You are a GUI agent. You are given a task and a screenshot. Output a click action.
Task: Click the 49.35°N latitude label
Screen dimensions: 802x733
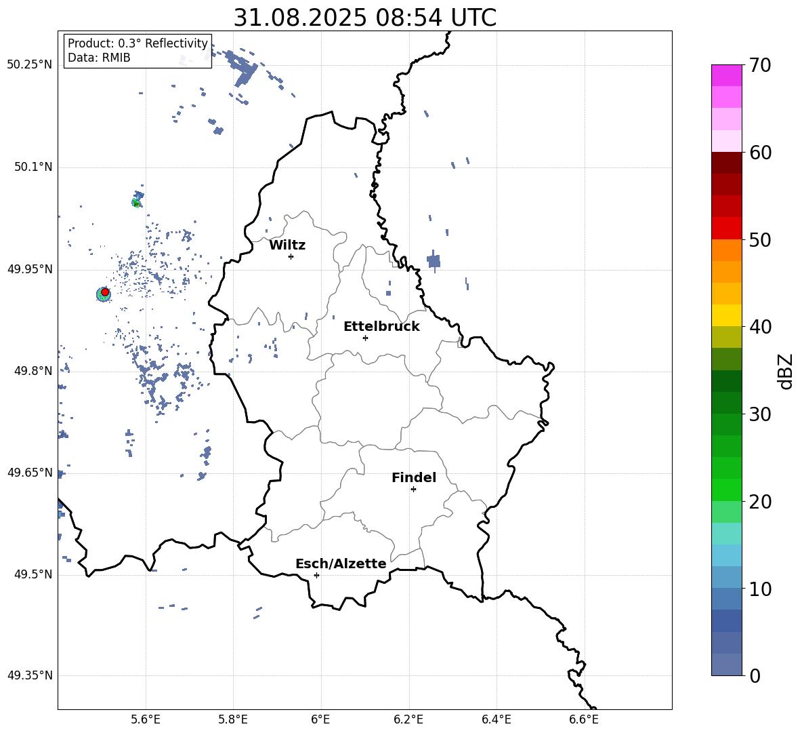pos(30,675)
